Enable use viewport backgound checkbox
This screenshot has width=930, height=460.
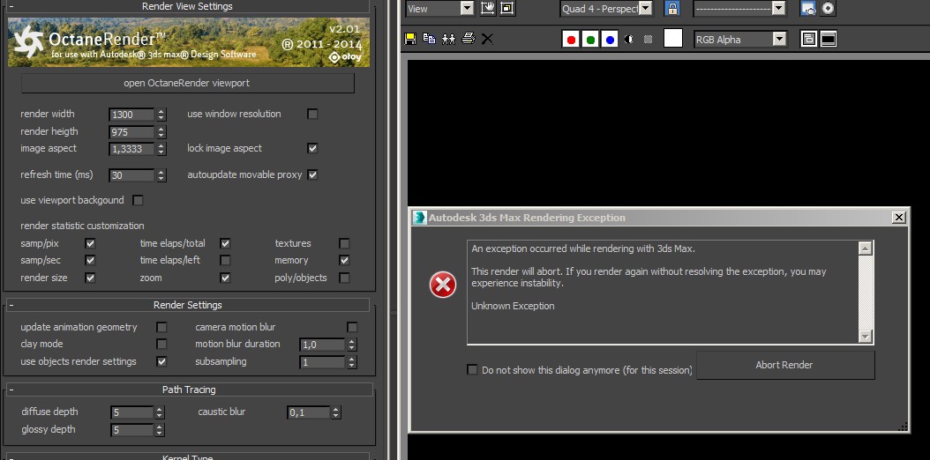coord(138,200)
